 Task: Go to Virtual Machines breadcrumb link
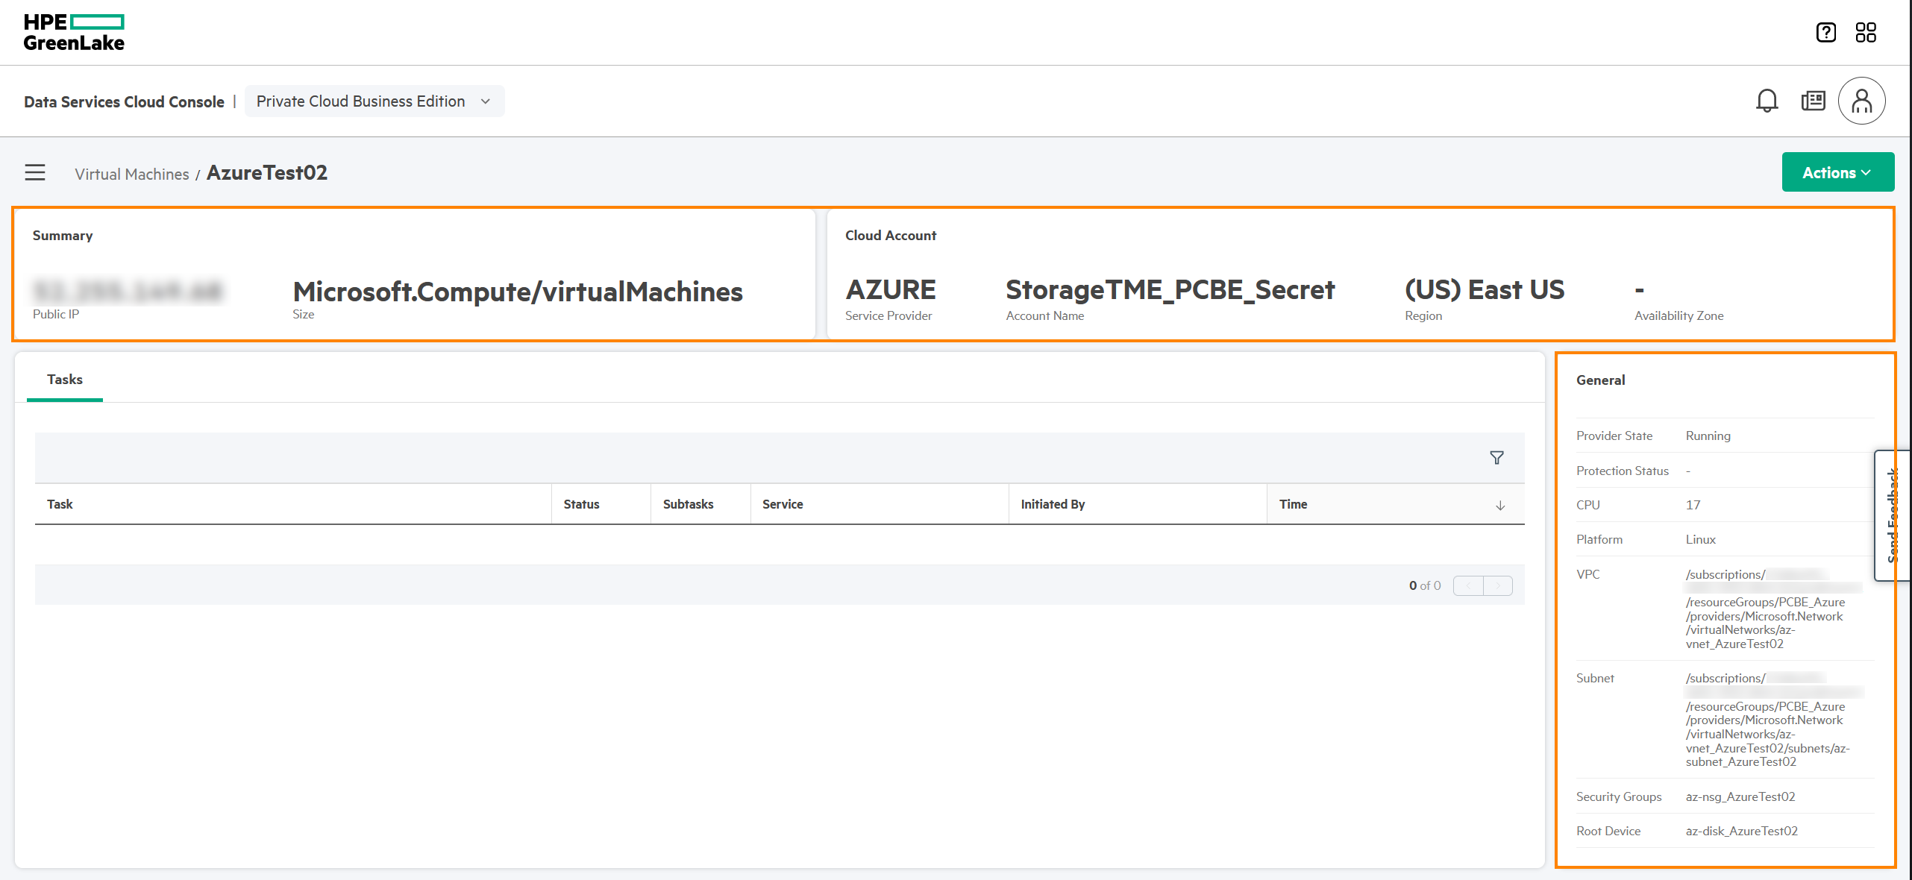[x=132, y=174]
